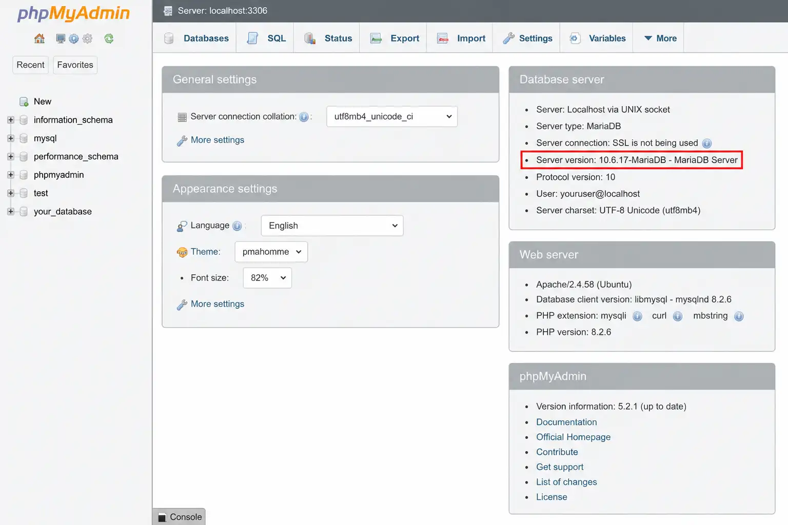The width and height of the screenshot is (788, 525).
Task: Click the Console terminal icon
Action: tap(162, 517)
